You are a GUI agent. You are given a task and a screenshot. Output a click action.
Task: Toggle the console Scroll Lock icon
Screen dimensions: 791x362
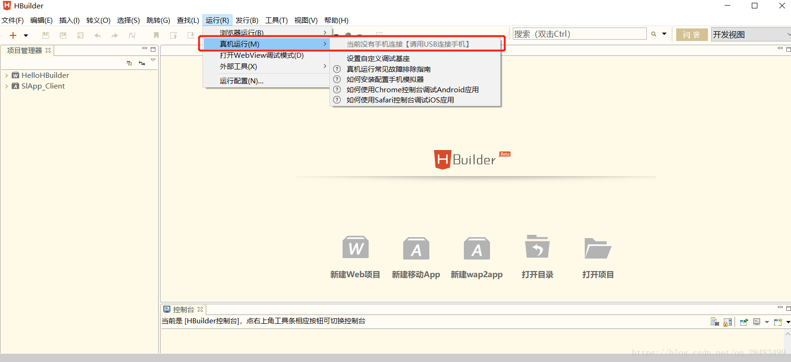pyautogui.click(x=728, y=322)
